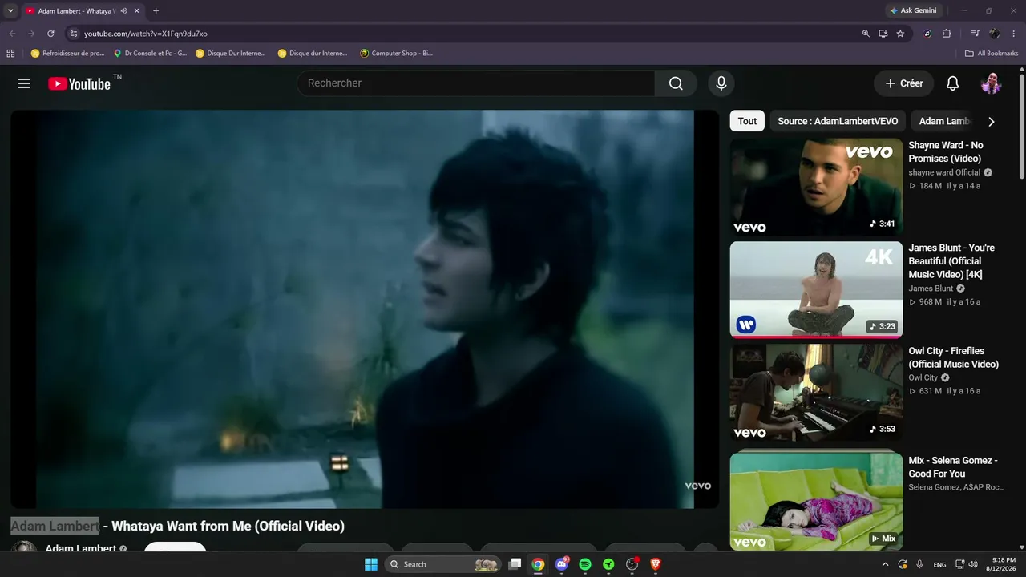1026x577 pixels.
Task: Open Task View on the taskbar
Action: click(515, 564)
